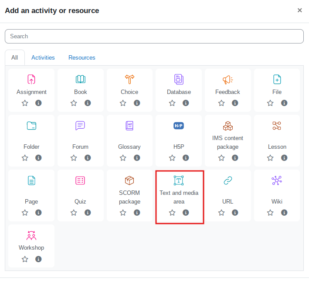Add a Choice activity

(129, 79)
